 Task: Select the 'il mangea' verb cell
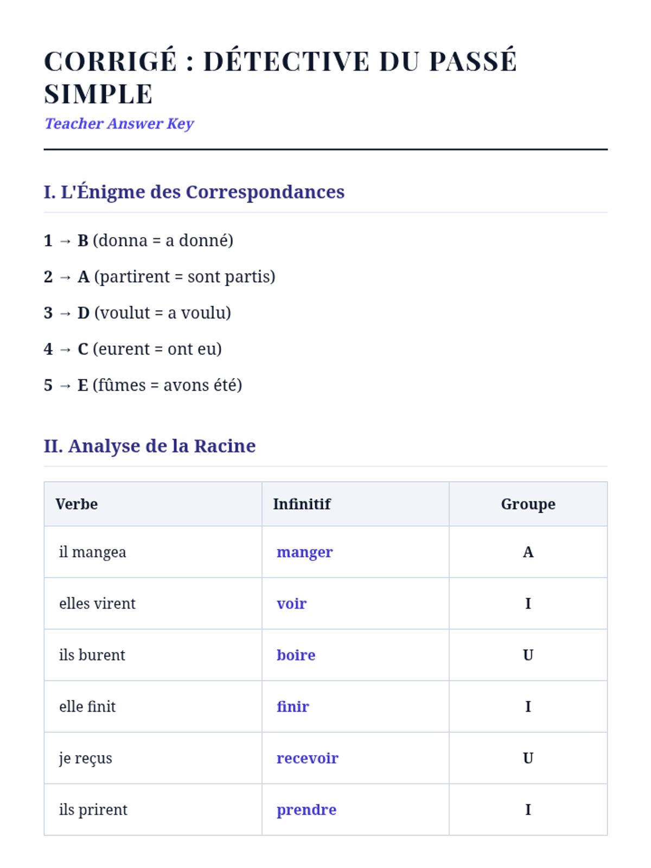pos(93,552)
